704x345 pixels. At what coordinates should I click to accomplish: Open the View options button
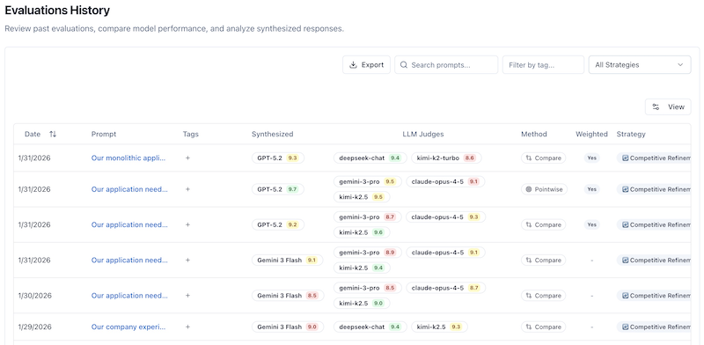tap(668, 106)
